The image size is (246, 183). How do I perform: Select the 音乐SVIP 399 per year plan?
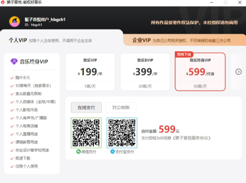click(x=145, y=72)
